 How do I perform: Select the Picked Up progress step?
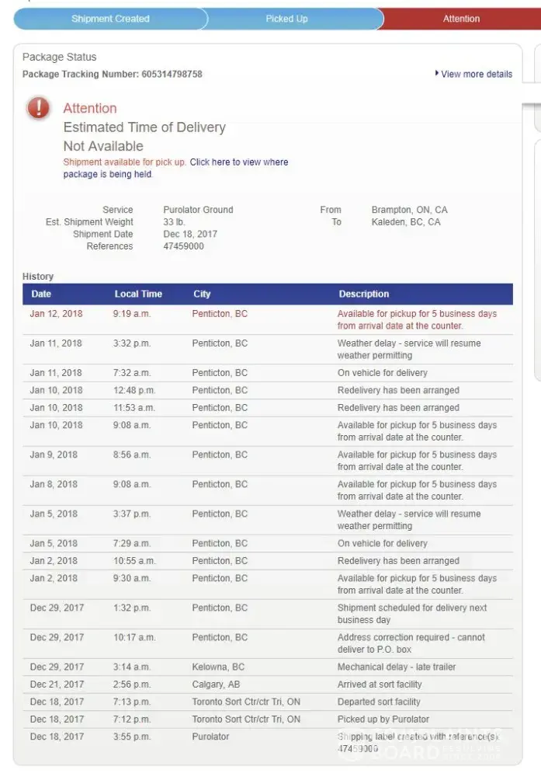click(x=286, y=19)
